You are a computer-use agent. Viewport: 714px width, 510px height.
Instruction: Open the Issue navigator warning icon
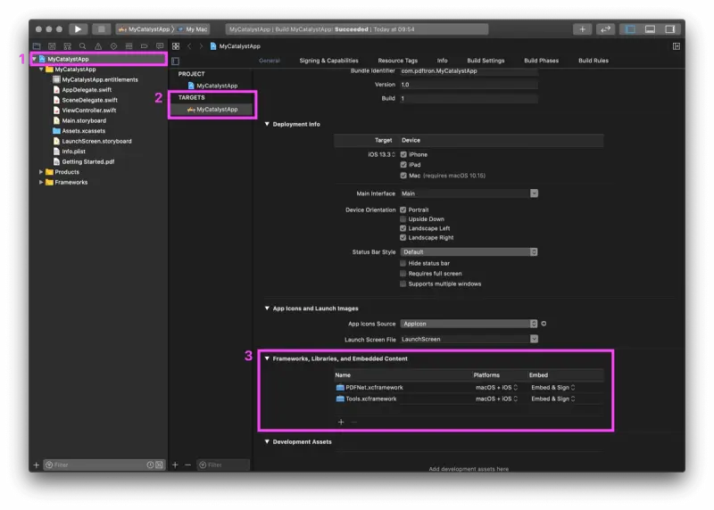point(98,46)
